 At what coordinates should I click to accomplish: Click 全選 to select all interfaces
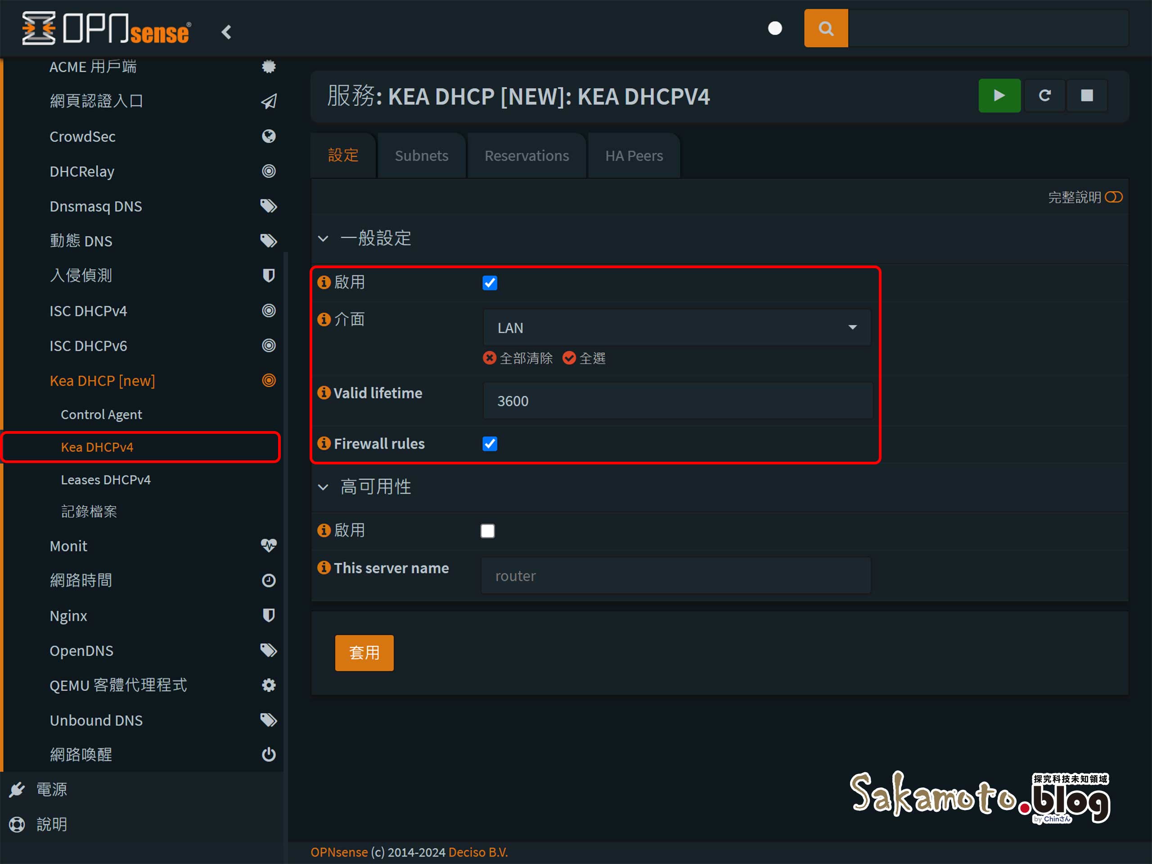pos(585,358)
